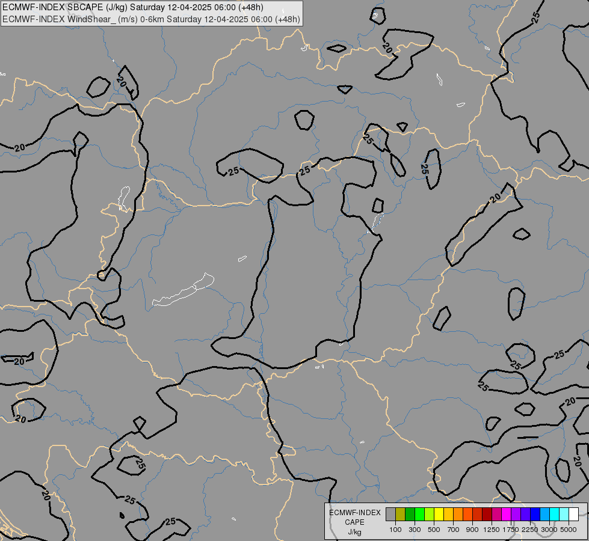
Task: Click the CAPE label in the legend
Action: (x=354, y=522)
